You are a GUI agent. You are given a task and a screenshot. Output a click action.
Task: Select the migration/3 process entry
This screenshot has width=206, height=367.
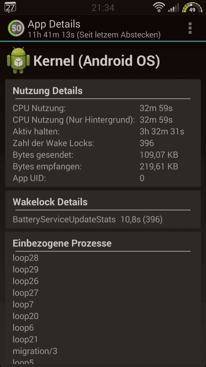(35, 351)
